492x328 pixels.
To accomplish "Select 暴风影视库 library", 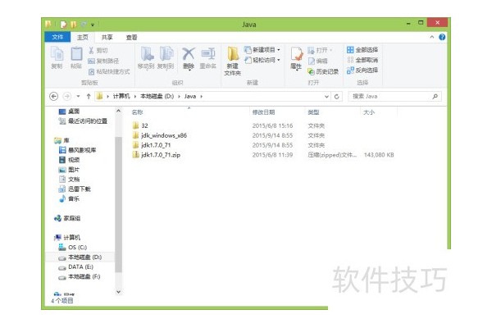I will 78,150.
